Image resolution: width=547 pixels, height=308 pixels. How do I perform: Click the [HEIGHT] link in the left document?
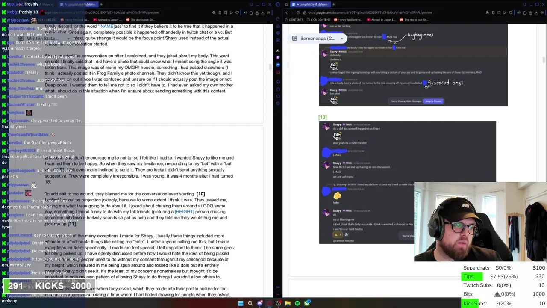point(184,212)
